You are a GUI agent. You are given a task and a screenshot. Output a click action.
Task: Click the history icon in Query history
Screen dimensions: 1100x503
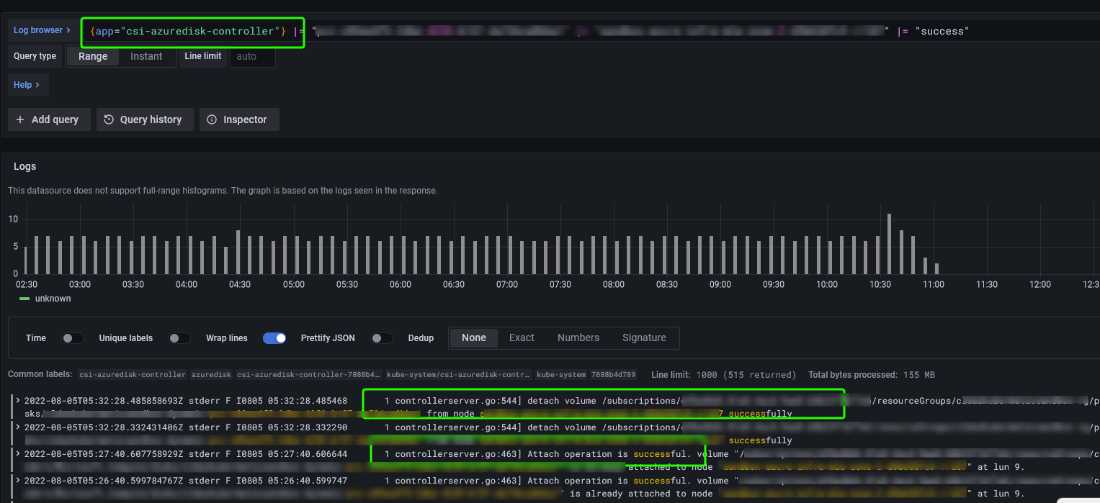pos(109,119)
